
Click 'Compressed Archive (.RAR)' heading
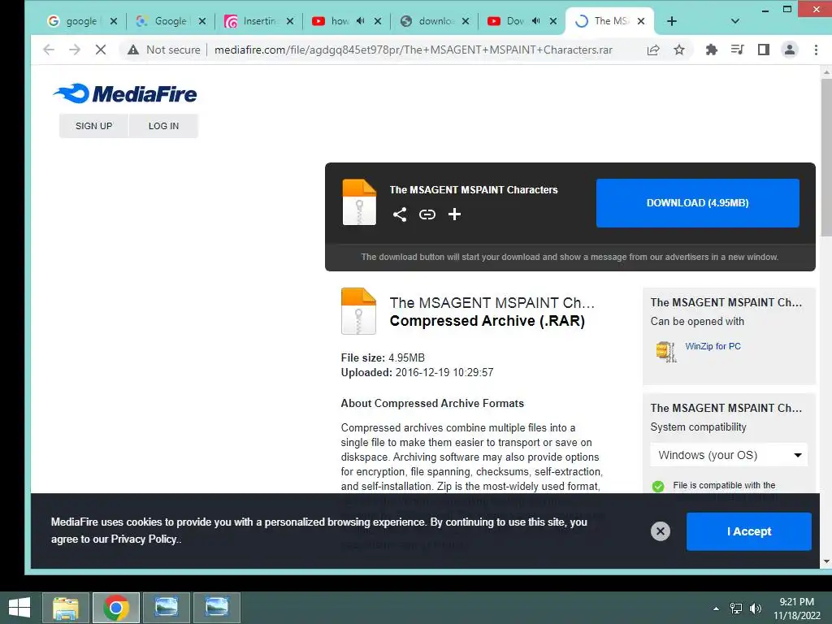click(x=487, y=321)
